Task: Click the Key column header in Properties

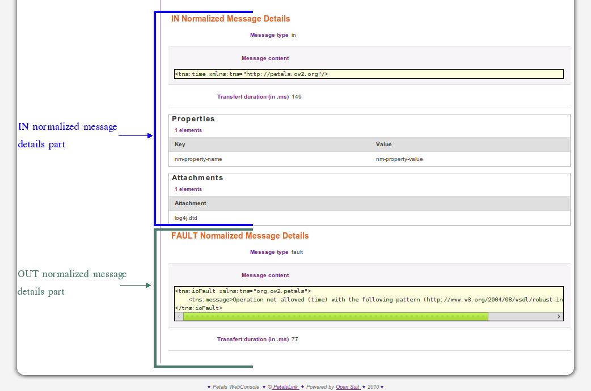Action: coord(180,144)
